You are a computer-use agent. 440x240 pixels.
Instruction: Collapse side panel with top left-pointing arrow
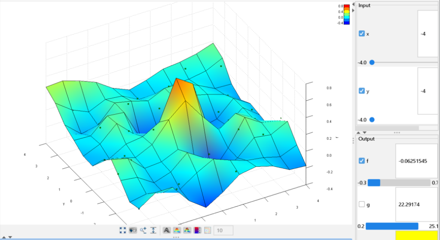pos(353,3)
